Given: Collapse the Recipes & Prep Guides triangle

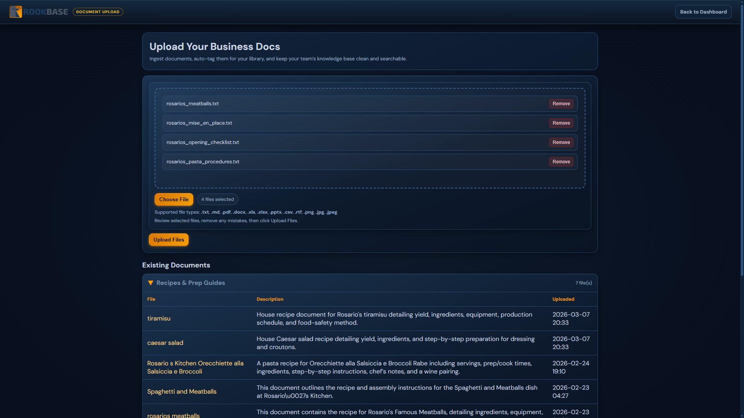Looking at the screenshot, I should point(151,283).
